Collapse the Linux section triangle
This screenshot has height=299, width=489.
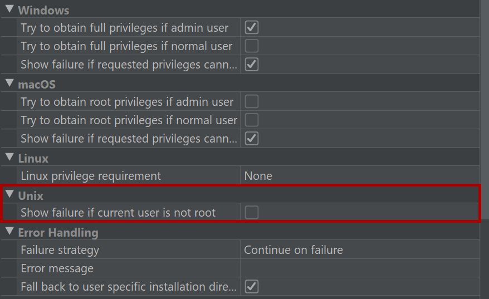click(9, 157)
